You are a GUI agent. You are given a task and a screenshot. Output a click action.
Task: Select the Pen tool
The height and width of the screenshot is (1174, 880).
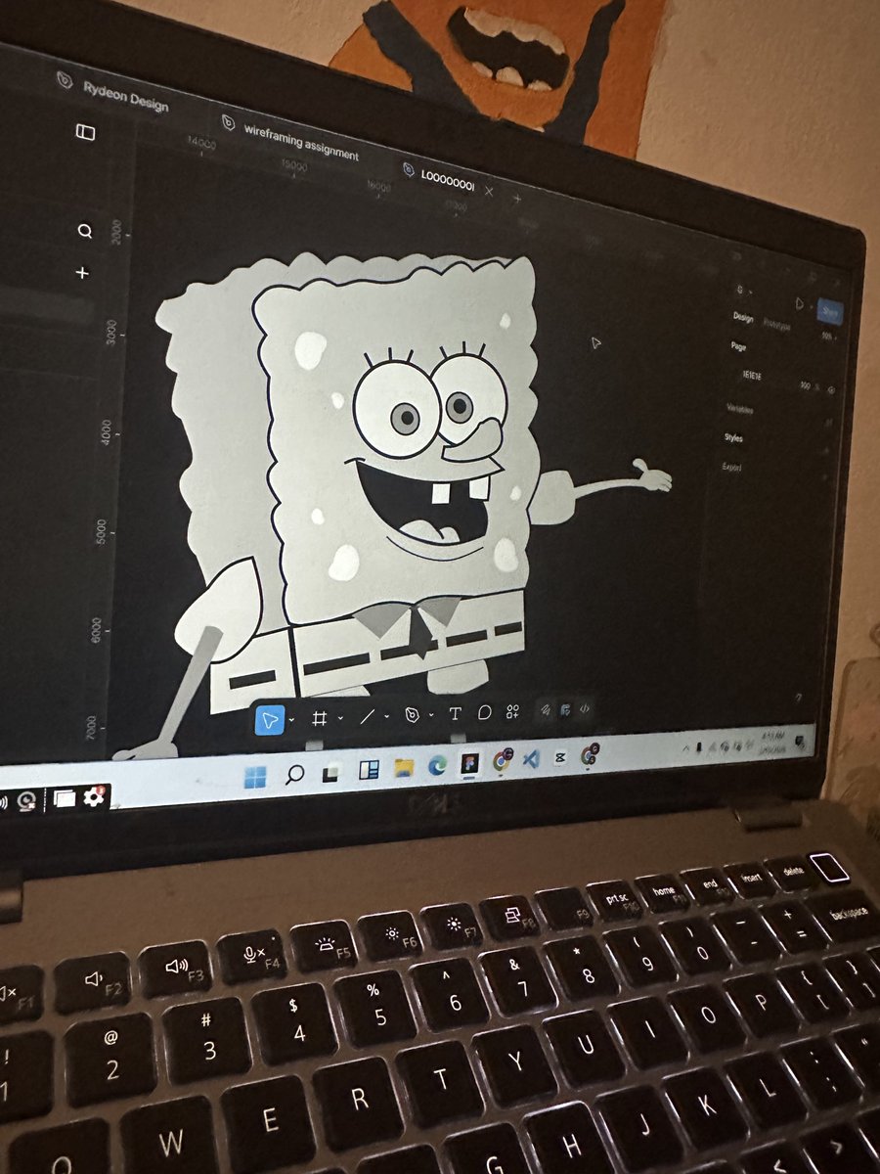pos(412,715)
